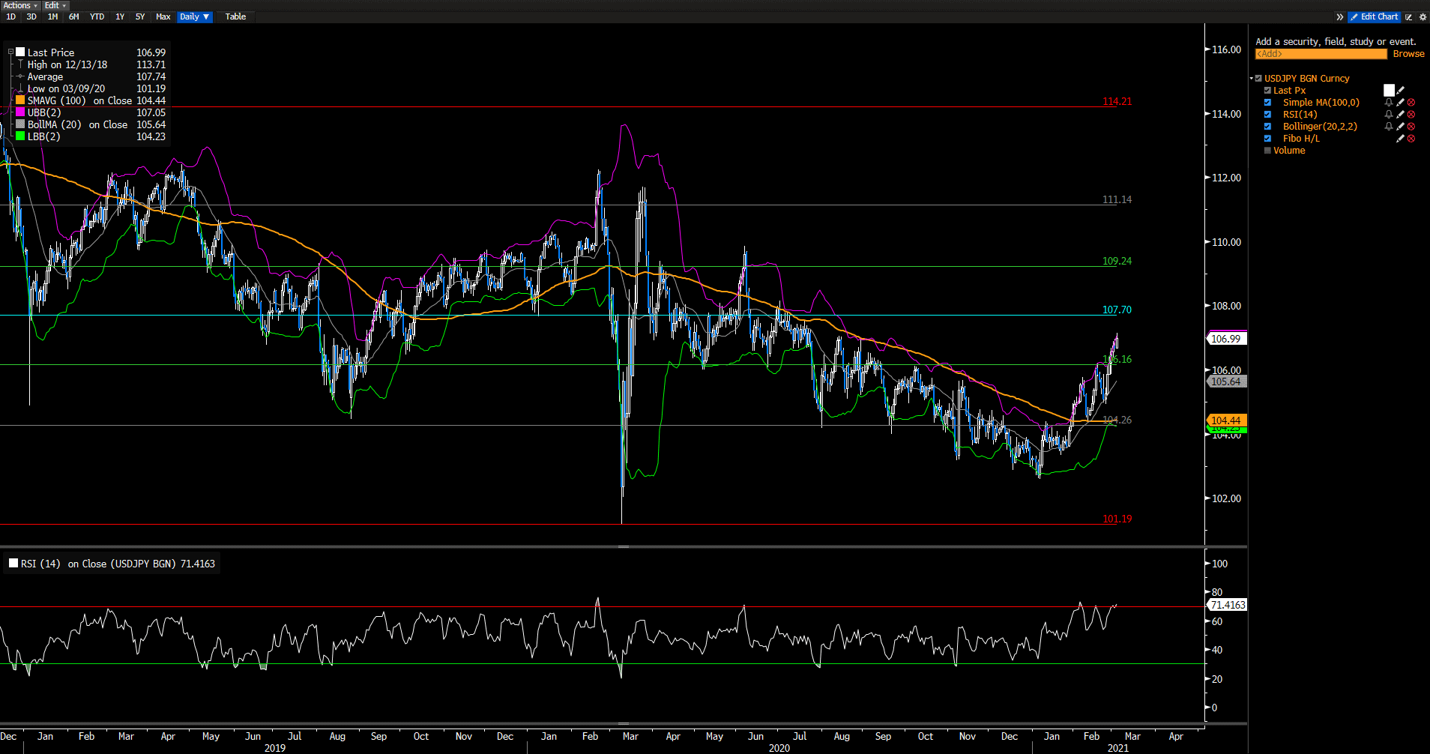This screenshot has height=754, width=1430.
Task: Select the 3D time range
Action: point(31,16)
